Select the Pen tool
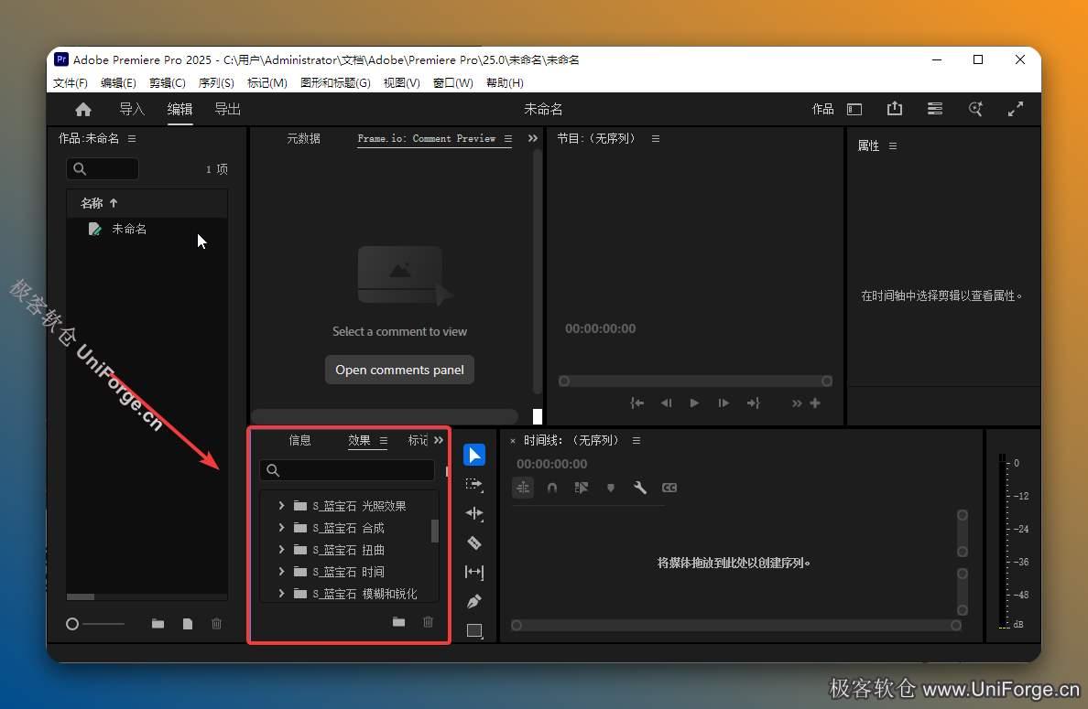 coord(473,601)
